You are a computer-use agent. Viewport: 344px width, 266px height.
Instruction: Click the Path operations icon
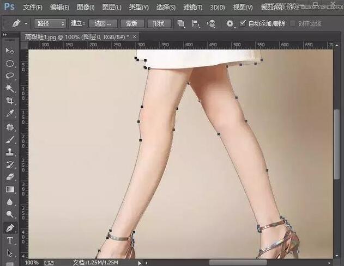[181, 23]
